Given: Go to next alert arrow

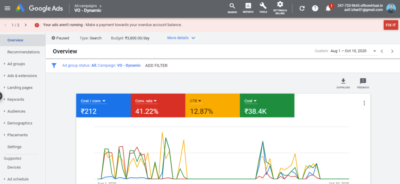Looking at the screenshot, I should 25,25.
